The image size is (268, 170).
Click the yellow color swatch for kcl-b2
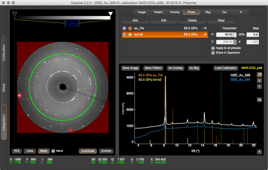pos(130,35)
